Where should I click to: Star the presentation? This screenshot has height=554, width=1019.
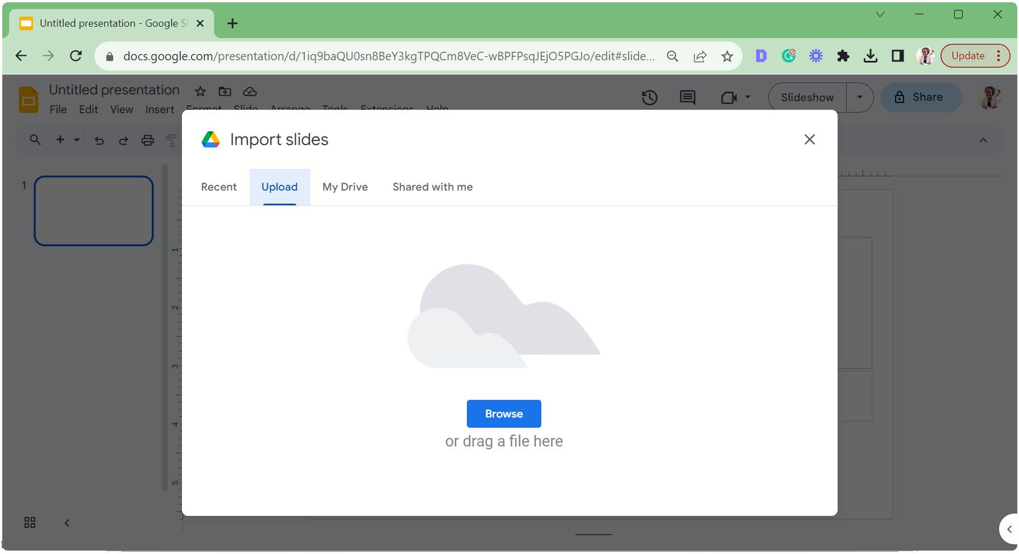coord(200,91)
